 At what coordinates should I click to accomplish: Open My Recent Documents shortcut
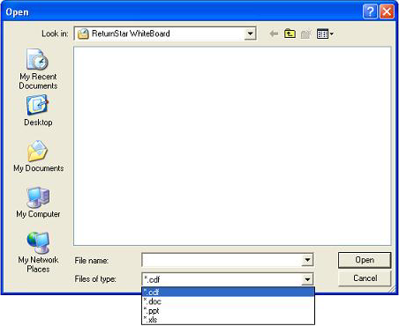pos(38,69)
